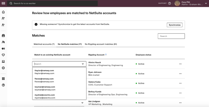Select iwyman@ramsey.com from the dropdown

[59, 88]
